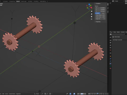The image size is (127, 95).
Task: Open object types visibility dropdown in header
Action: click(x=67, y=94)
